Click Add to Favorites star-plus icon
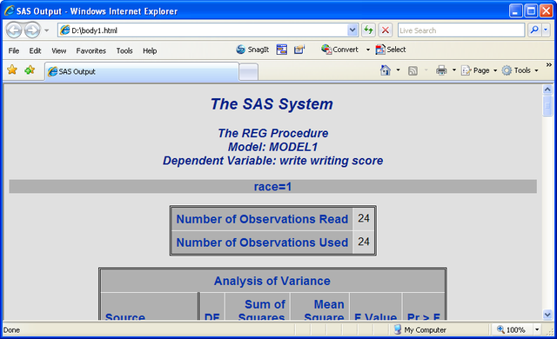The width and height of the screenshot is (557, 339). click(30, 70)
